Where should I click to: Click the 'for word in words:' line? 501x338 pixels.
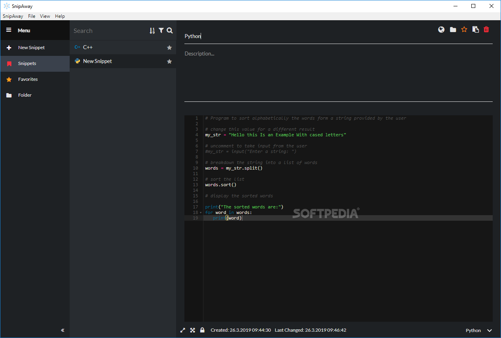coord(228,212)
